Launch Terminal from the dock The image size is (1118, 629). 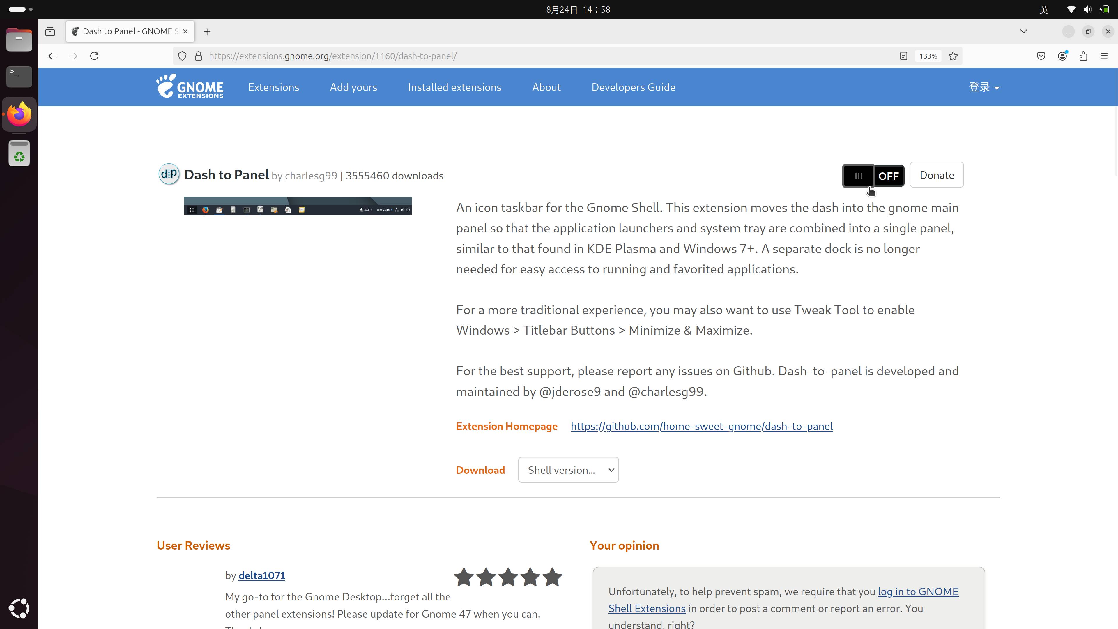pyautogui.click(x=19, y=76)
